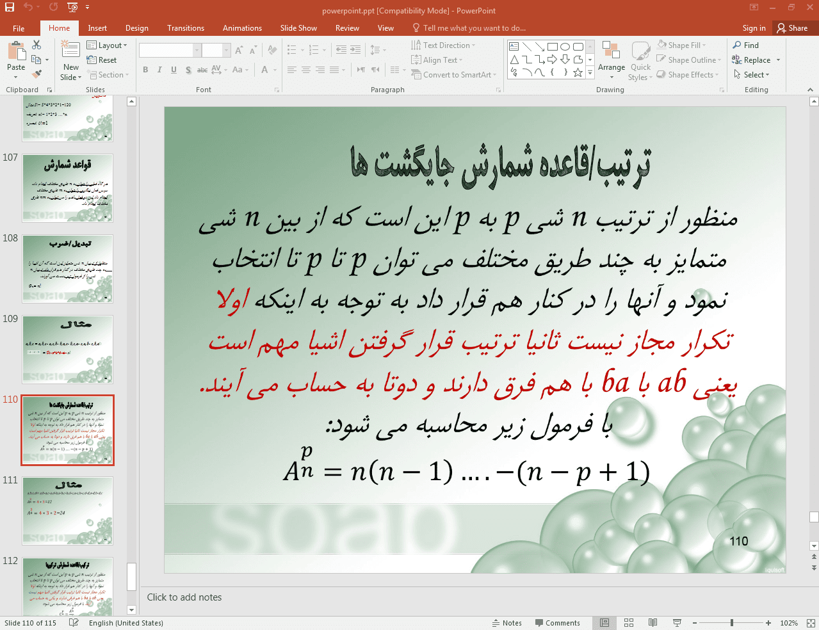The image size is (819, 630).
Task: Open Line Spacing options
Action: pyautogui.click(x=377, y=50)
